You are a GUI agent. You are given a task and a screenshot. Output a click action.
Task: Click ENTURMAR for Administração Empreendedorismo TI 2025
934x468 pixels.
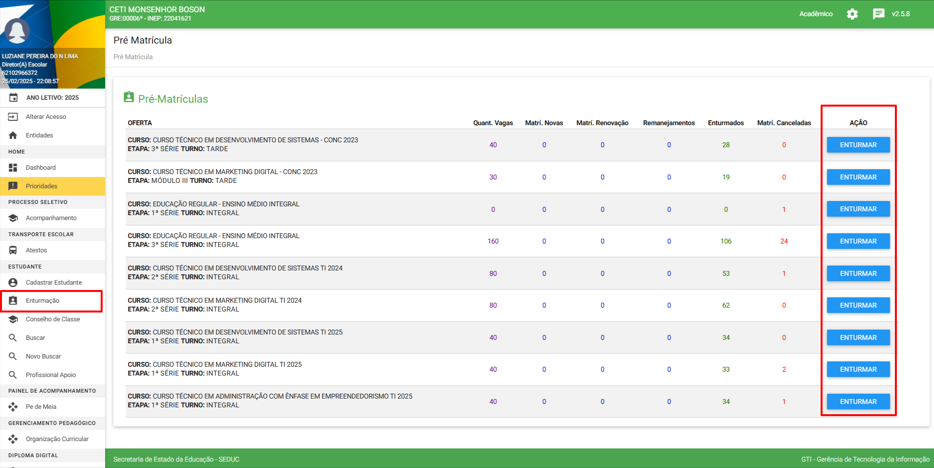click(x=858, y=401)
